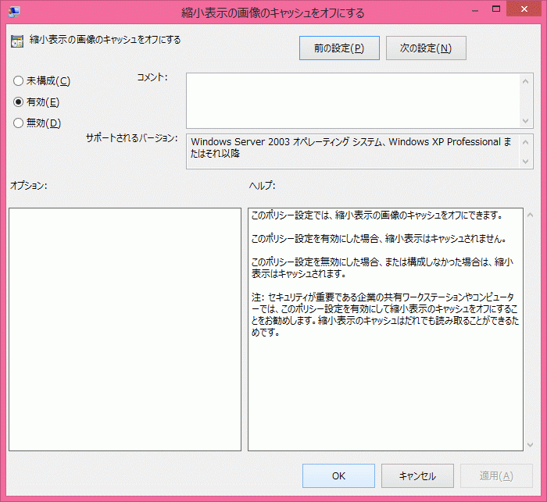Image resolution: width=547 pixels, height=502 pixels.
Task: Close the dialog window
Action: click(524, 9)
